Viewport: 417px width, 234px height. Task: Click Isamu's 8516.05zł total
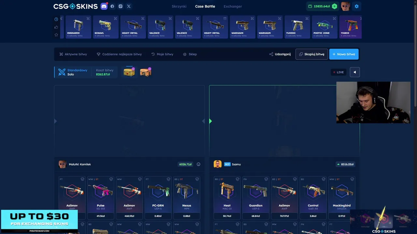tap(345, 164)
